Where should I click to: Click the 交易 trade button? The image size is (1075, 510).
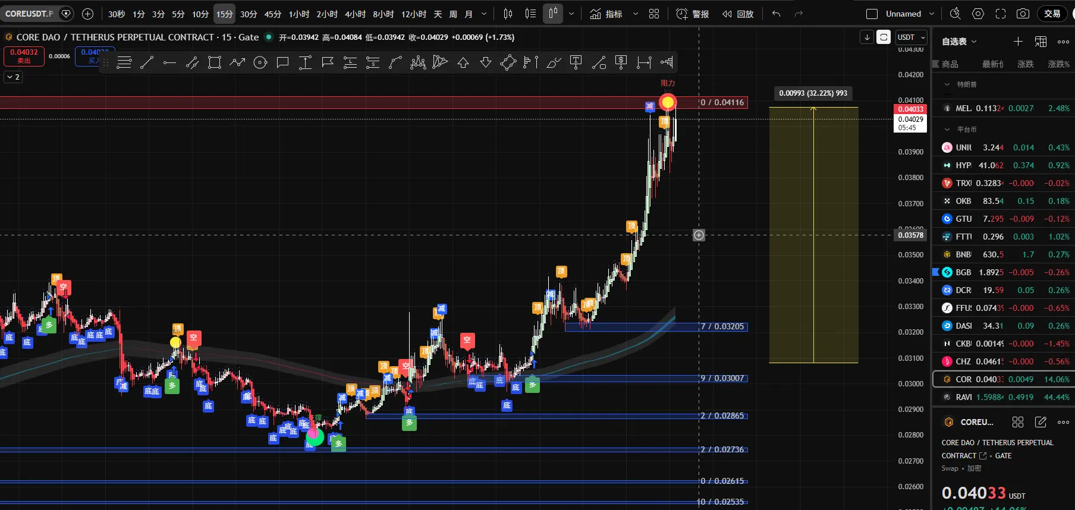(1052, 14)
